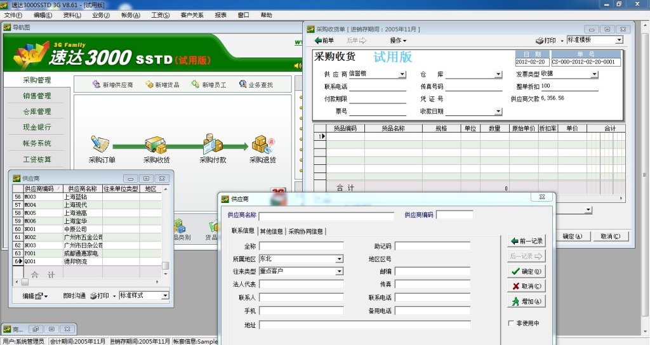Image resolution: width=650 pixels, height=345 pixels.
Task: Click 即时沟通 in supplier list window
Action: (74, 296)
